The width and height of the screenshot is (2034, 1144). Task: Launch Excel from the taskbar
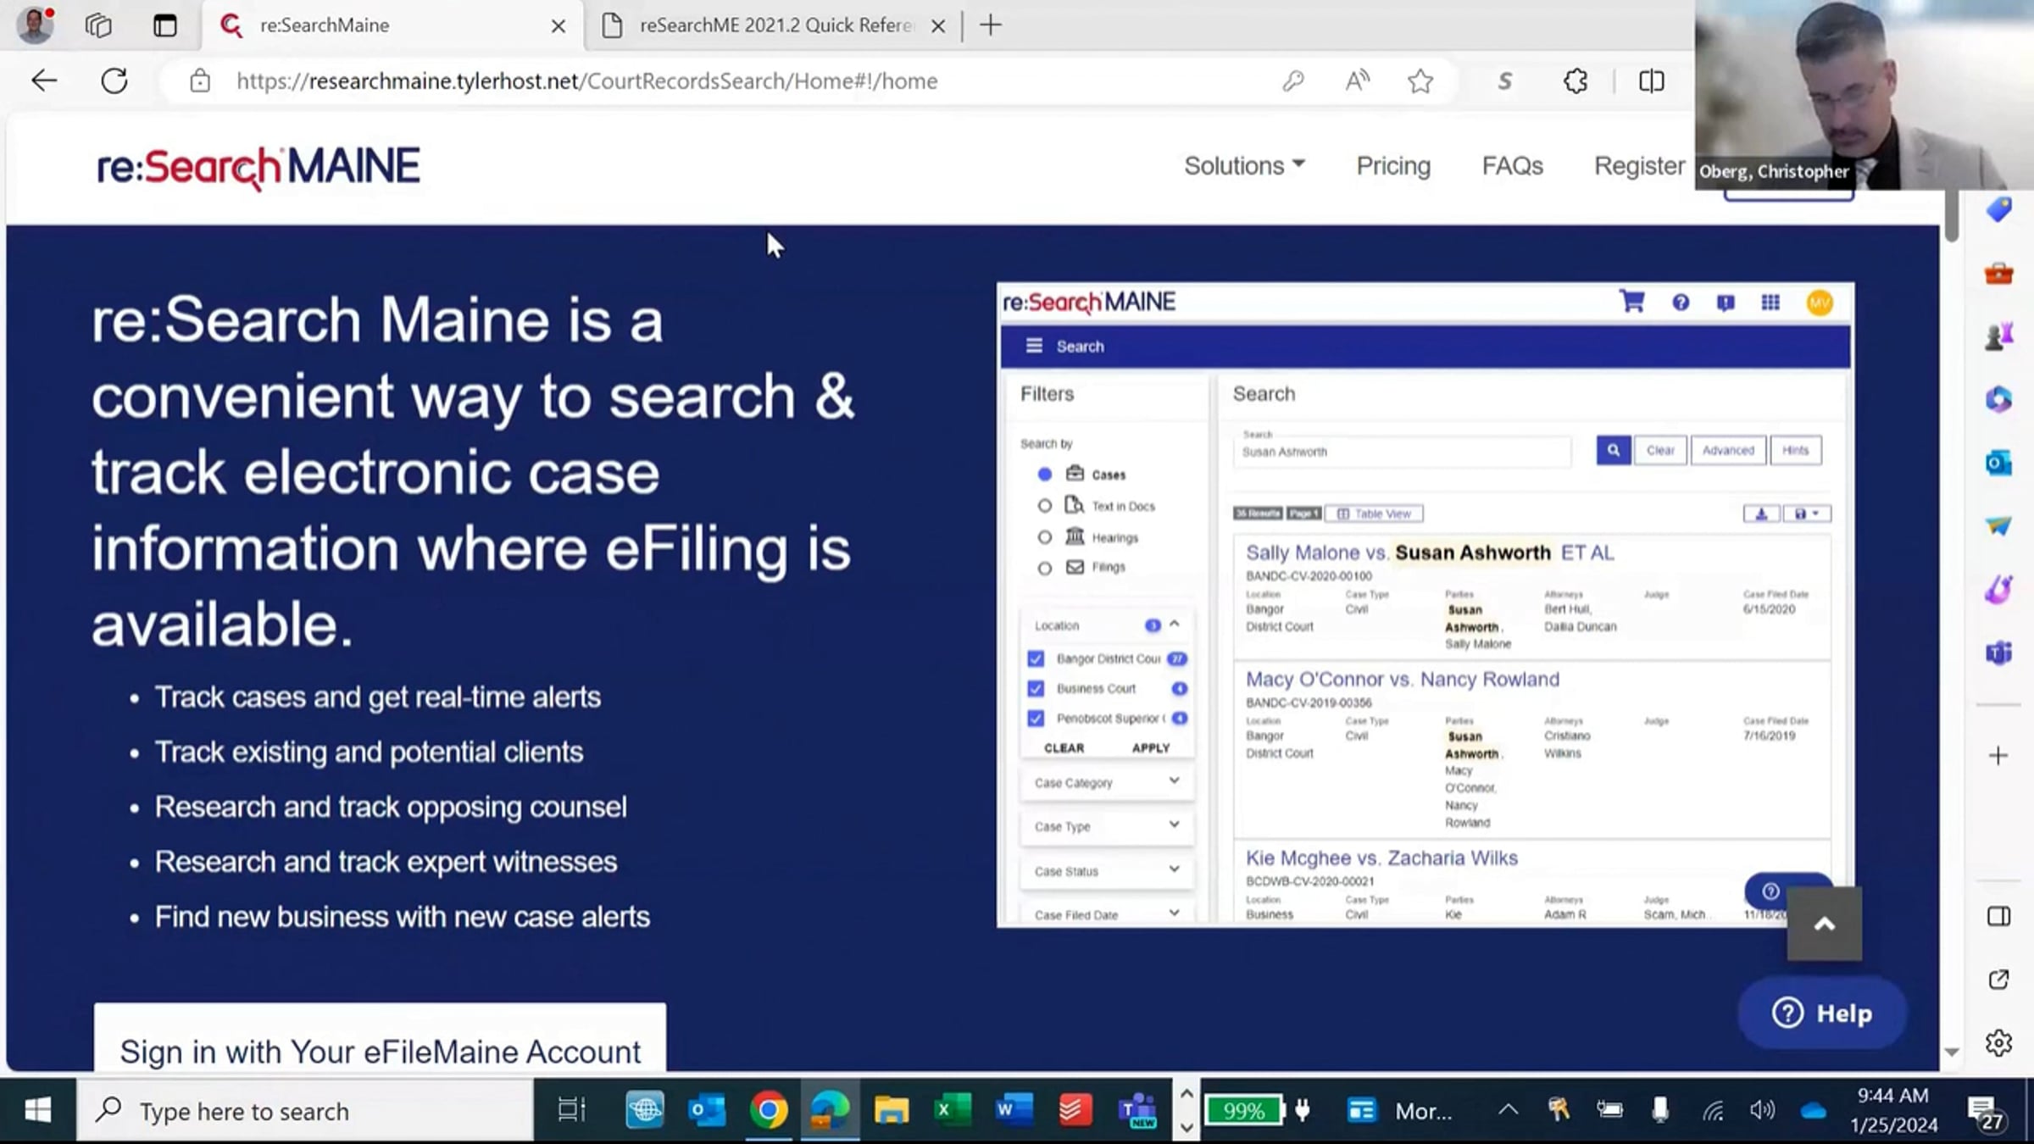click(x=953, y=1110)
